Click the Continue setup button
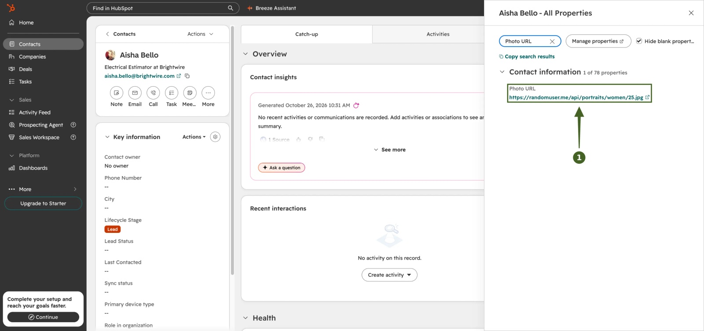 (x=43, y=317)
